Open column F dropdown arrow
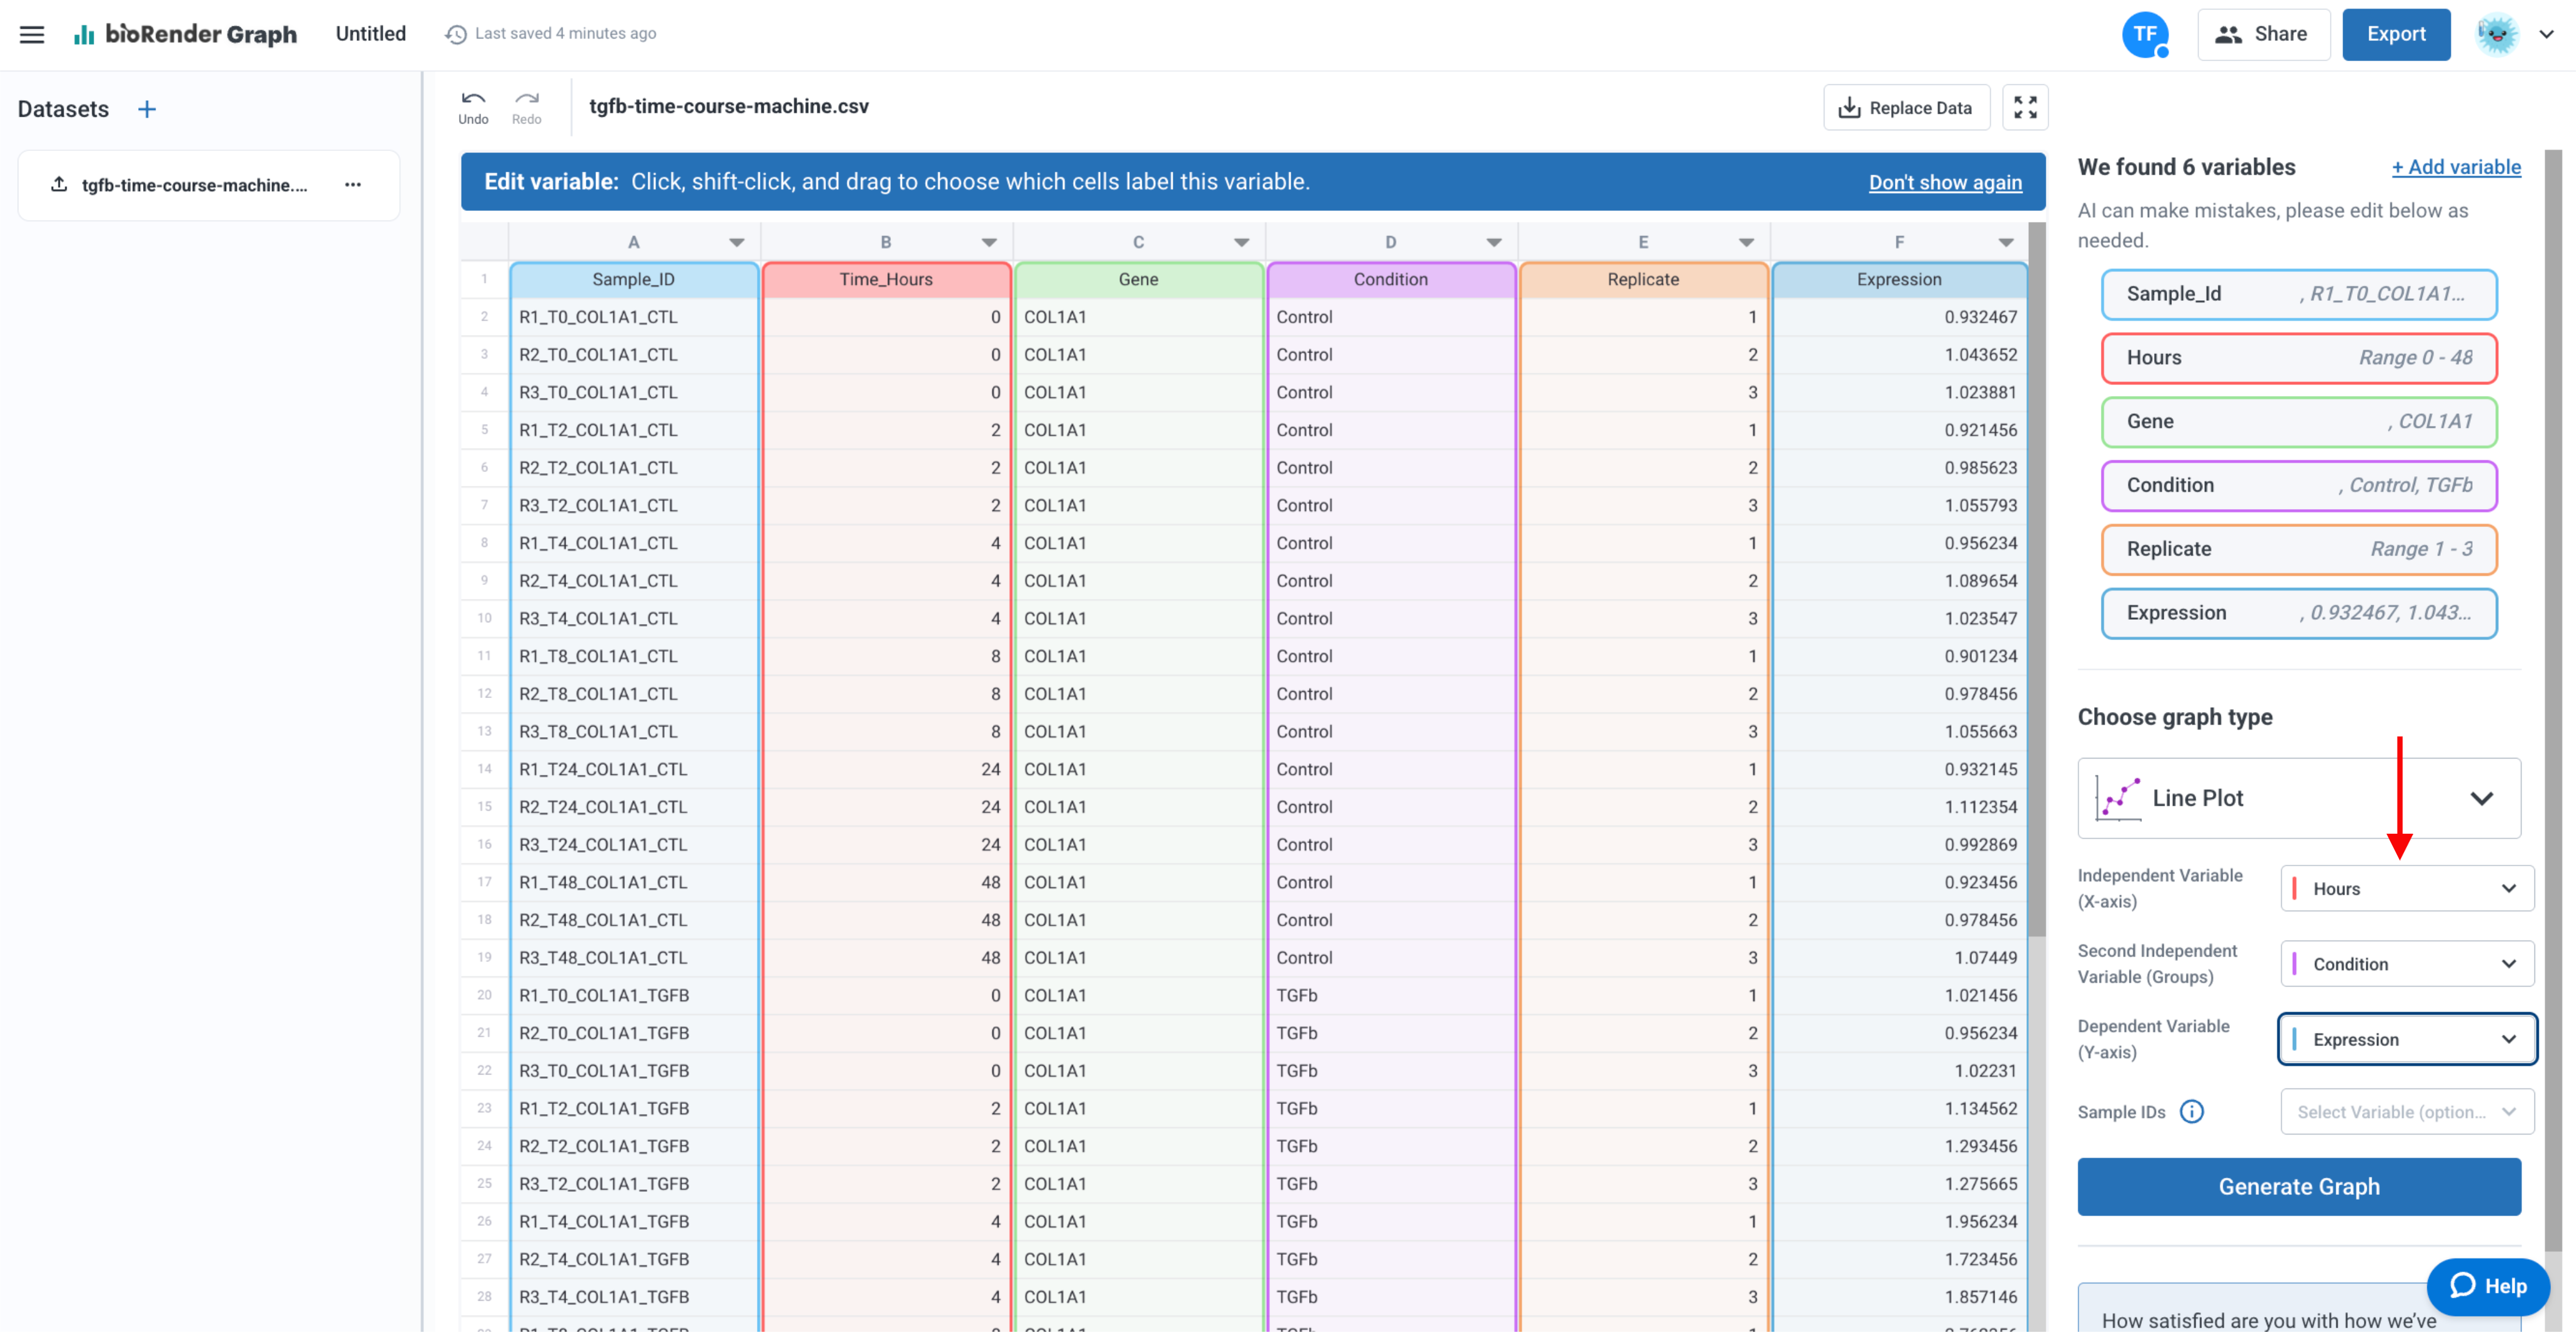Image resolution: width=2576 pixels, height=1341 pixels. click(x=2006, y=242)
